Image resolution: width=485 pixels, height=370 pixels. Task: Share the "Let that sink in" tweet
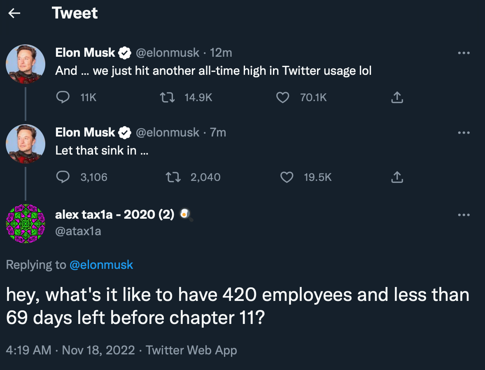pyautogui.click(x=396, y=177)
